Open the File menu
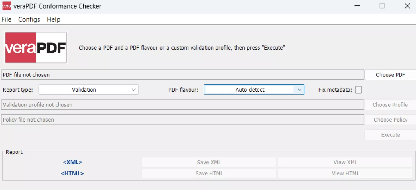 pyautogui.click(x=6, y=19)
